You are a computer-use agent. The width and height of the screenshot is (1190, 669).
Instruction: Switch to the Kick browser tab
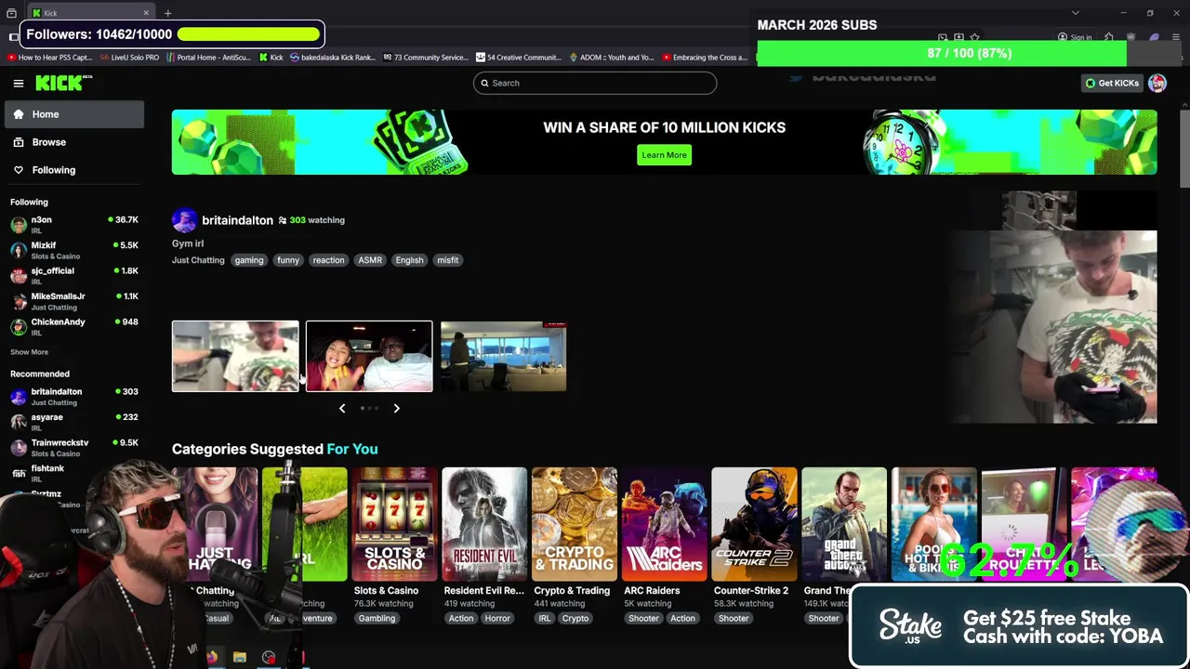click(91, 13)
